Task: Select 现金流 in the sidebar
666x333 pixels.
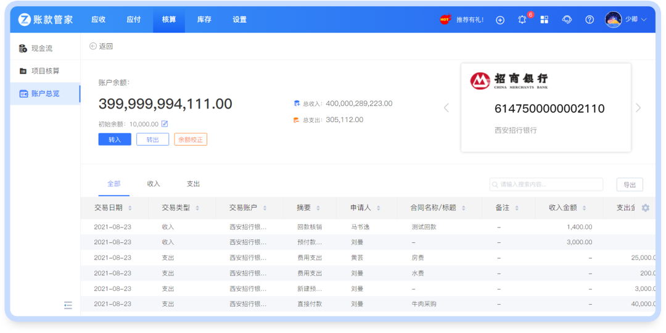Action: [42, 48]
